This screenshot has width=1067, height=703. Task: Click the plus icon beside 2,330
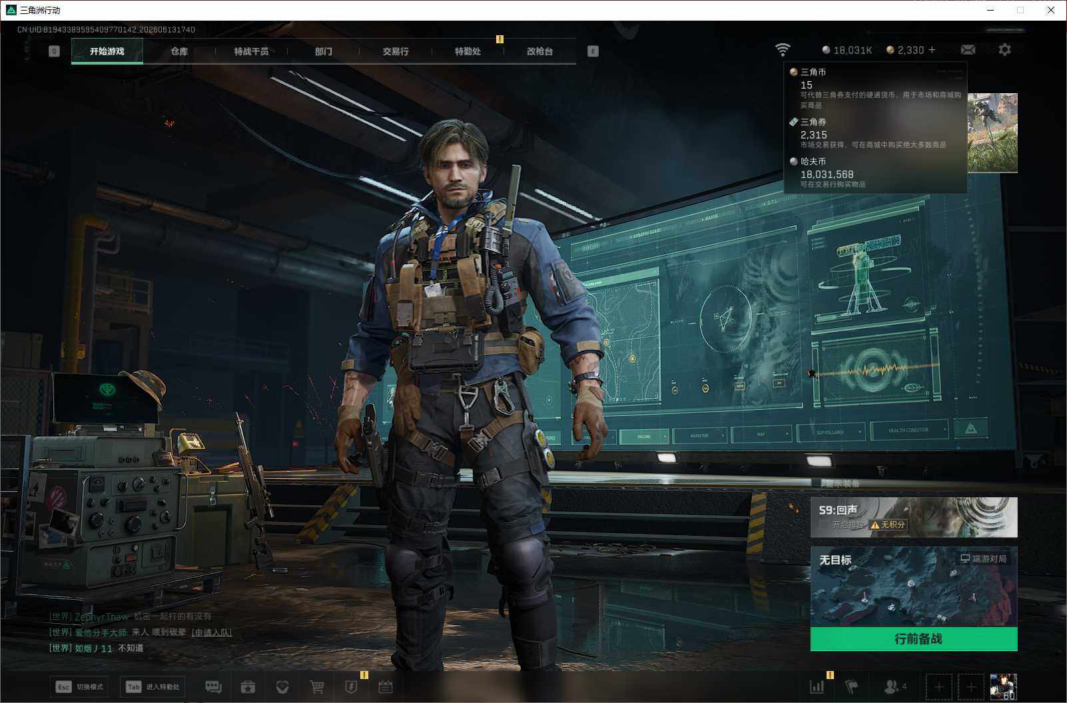932,50
